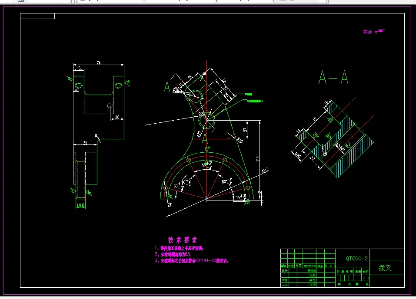Viewport: 416px width, 299px height.
Task: Select the A-A section view title
Action: coord(333,78)
